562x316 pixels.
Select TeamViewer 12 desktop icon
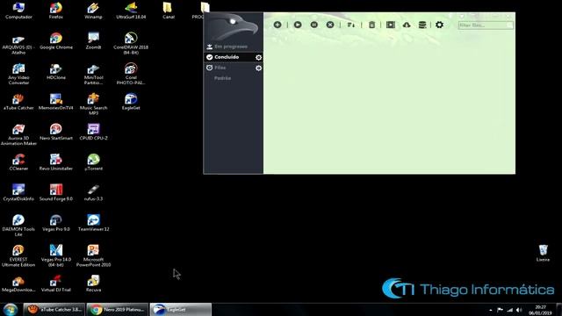[x=93, y=223]
